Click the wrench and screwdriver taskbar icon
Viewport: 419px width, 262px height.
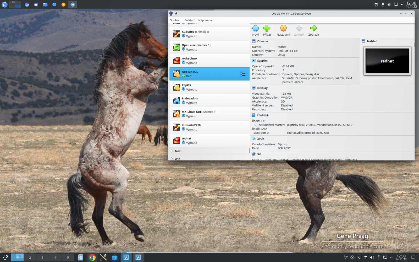click(x=103, y=258)
